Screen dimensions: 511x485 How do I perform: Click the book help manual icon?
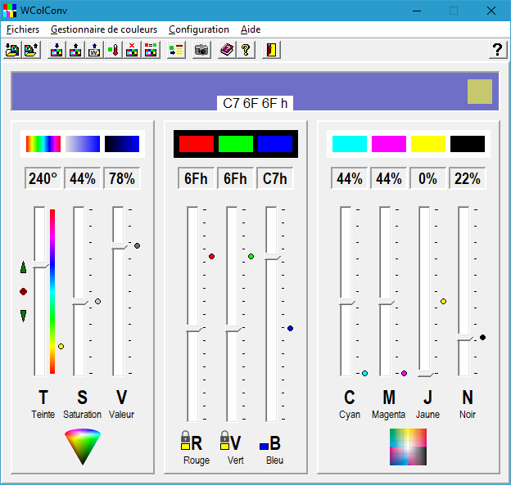click(226, 50)
